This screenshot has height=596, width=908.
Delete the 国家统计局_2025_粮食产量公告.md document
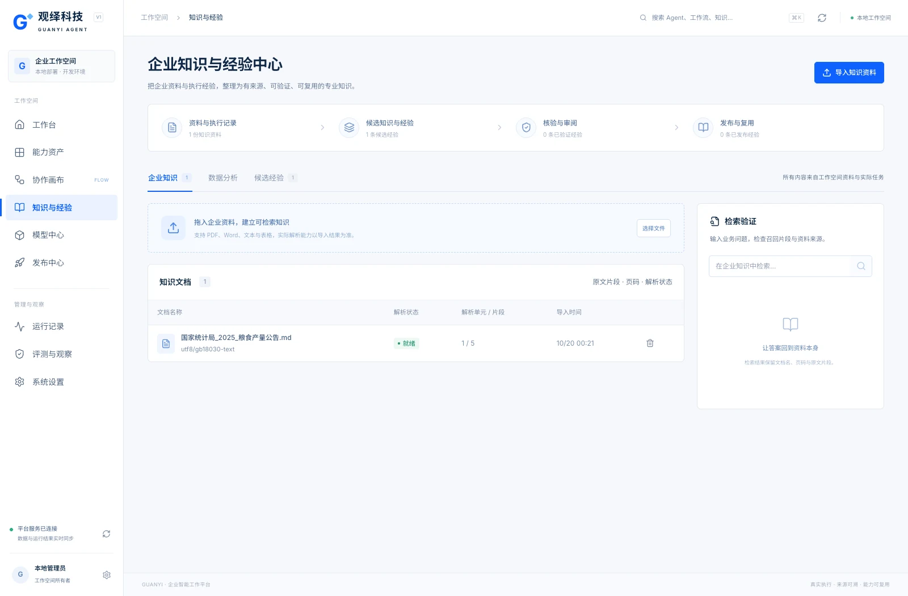point(650,343)
